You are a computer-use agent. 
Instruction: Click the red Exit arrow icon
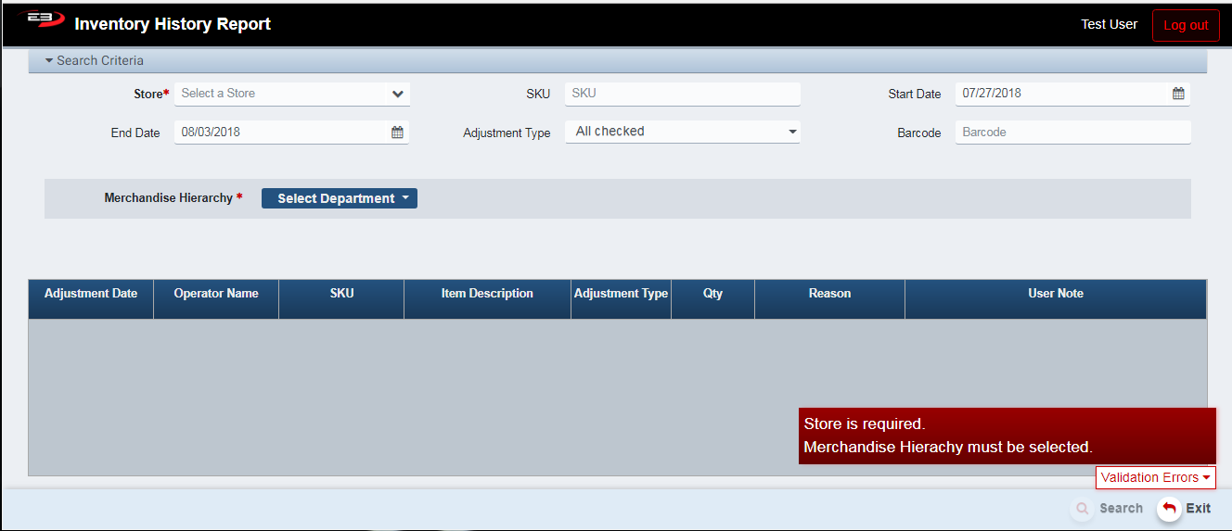pos(1169,508)
